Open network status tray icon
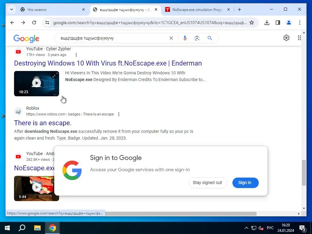 click(x=254, y=228)
